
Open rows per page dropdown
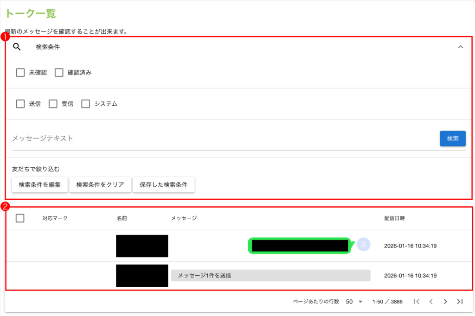tap(354, 302)
